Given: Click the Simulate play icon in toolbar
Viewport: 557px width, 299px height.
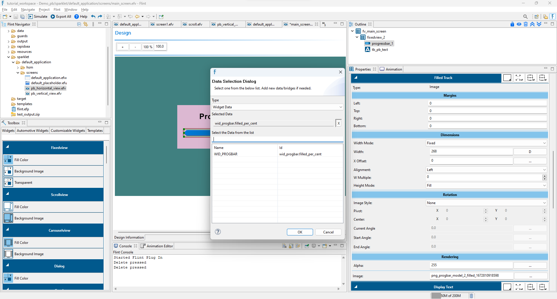Looking at the screenshot, I should click(x=30, y=17).
